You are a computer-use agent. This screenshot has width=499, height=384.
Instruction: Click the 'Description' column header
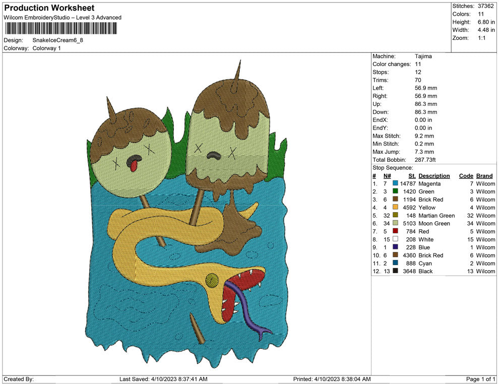pyautogui.click(x=434, y=175)
